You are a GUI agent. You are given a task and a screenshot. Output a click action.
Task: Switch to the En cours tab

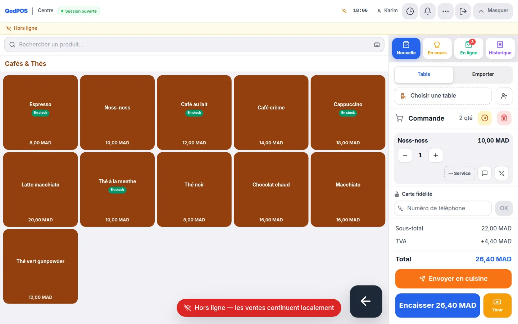[437, 48]
